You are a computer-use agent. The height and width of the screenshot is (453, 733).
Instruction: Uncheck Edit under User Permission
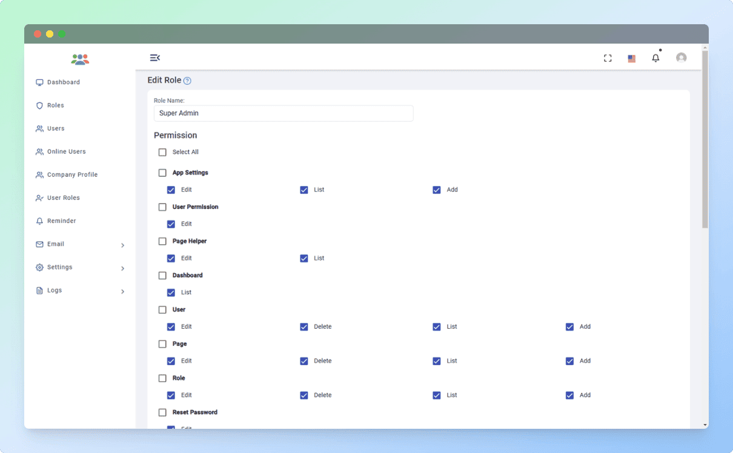pos(171,224)
